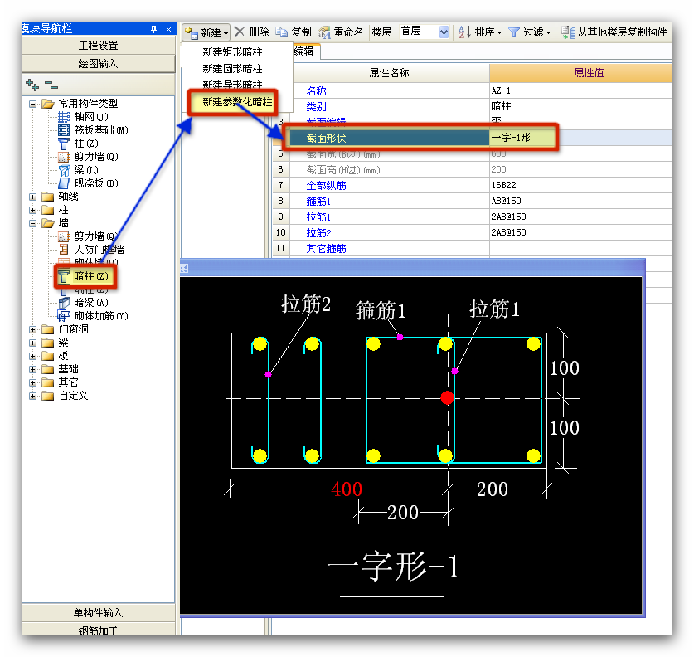
Task: Click the red 400 dimension in diagram
Action: click(347, 489)
